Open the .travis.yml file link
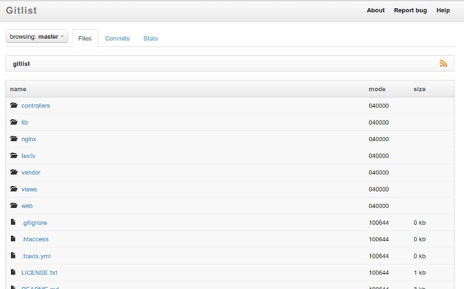 [x=35, y=256]
